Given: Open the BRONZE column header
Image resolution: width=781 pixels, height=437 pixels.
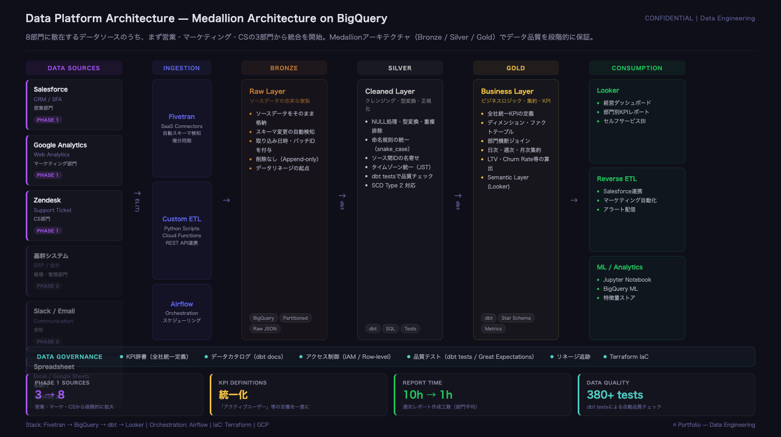Looking at the screenshot, I should [x=284, y=68].
